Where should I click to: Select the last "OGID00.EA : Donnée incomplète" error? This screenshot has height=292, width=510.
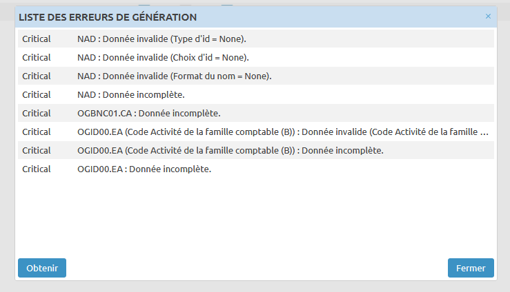coord(144,169)
